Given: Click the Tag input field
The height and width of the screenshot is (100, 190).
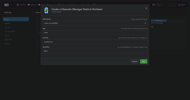Looking at the screenshot, I should click(95, 33).
